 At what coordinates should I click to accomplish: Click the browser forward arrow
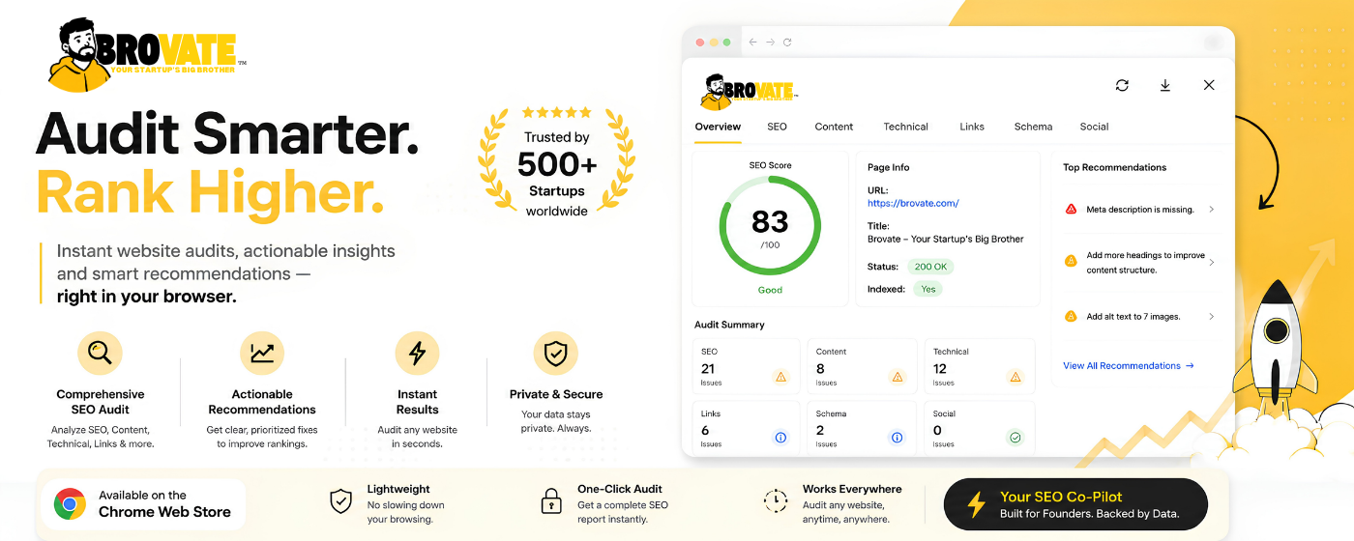[x=770, y=43]
